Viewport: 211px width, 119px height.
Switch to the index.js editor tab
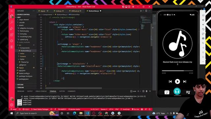pos(59,11)
